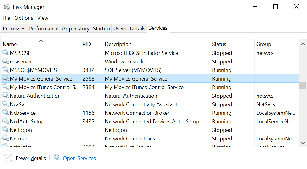This screenshot has height=169, width=307.
Task: Click the gear icon beside My Movies iTunes Control
Action: [x=6, y=87]
